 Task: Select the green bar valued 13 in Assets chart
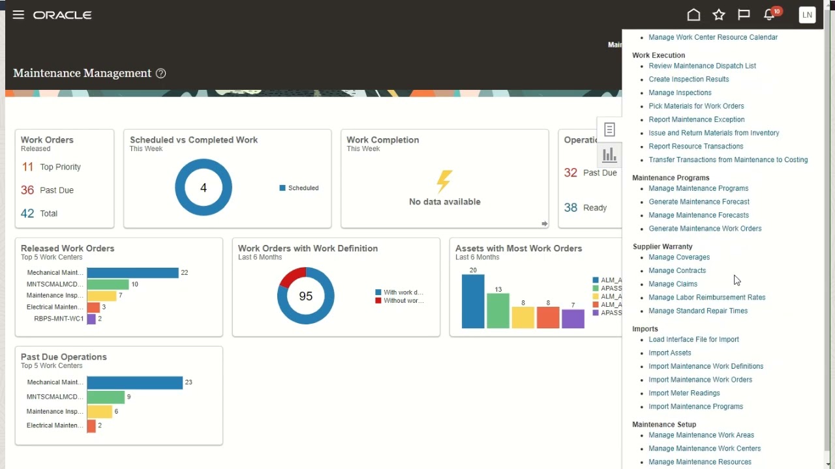click(x=498, y=311)
